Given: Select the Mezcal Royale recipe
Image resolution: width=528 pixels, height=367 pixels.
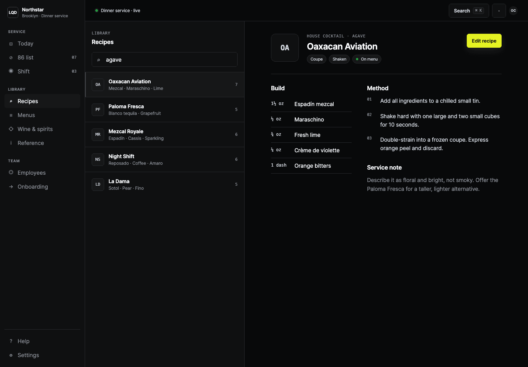Looking at the screenshot, I should tap(165, 135).
